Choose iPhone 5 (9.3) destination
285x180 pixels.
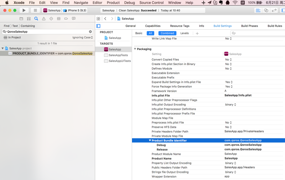75,10
